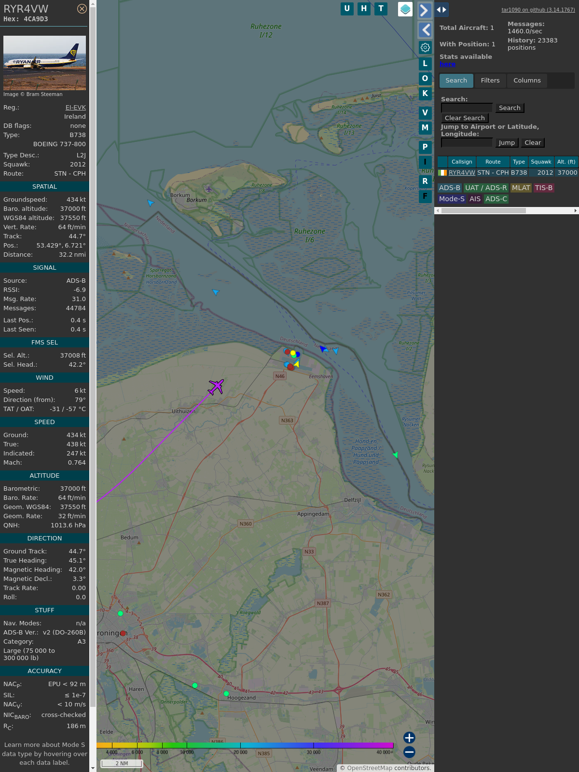
Task: Click the green aircraft marker near Paapsand
Action: click(396, 455)
